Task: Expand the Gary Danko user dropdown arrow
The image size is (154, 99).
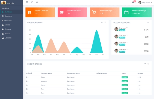Action: [x=151, y=3]
